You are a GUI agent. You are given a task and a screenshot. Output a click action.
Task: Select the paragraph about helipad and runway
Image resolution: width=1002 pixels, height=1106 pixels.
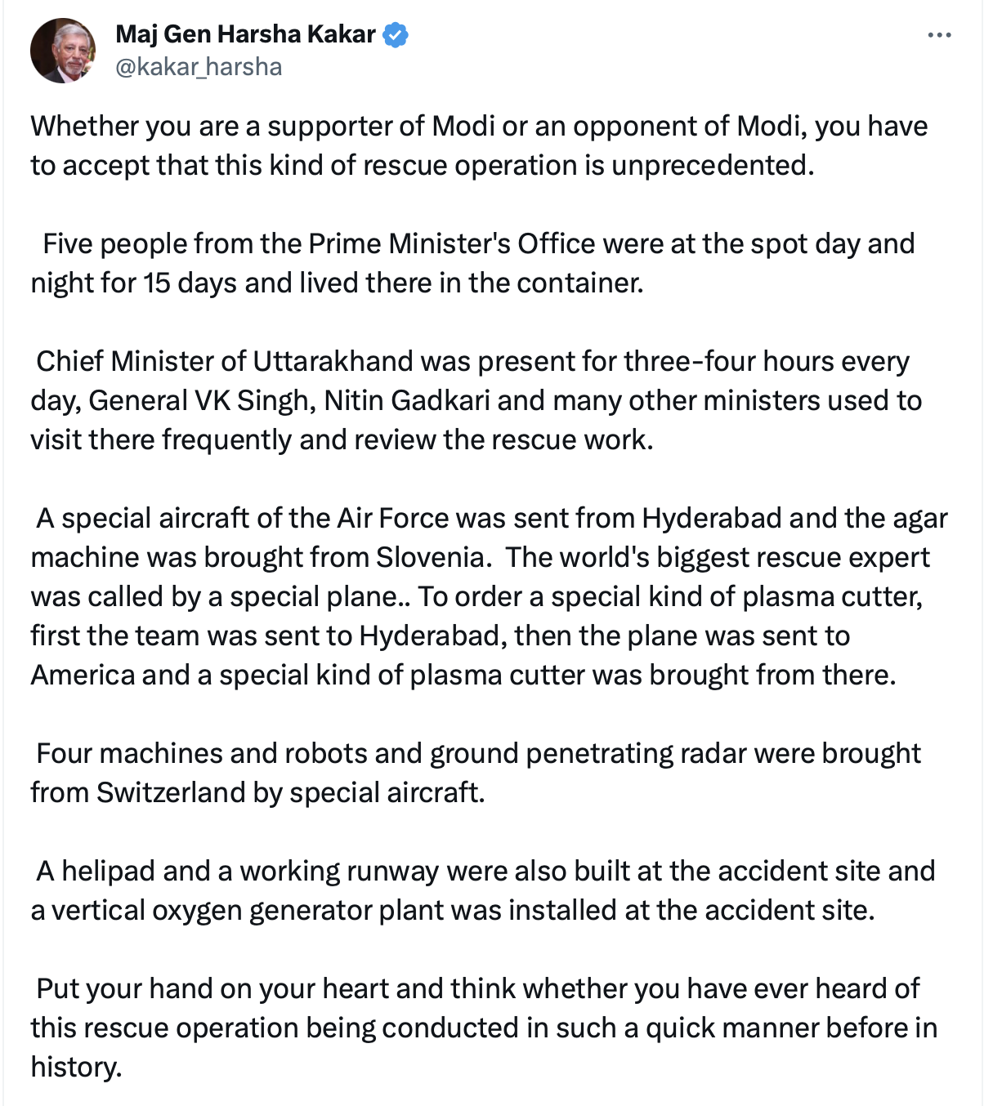(x=482, y=890)
